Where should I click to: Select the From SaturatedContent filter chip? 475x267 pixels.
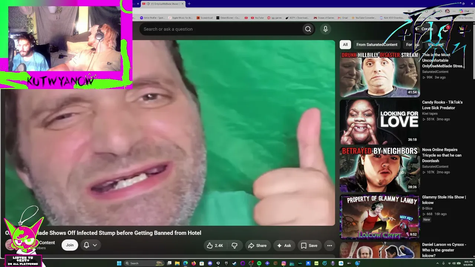coord(377,44)
